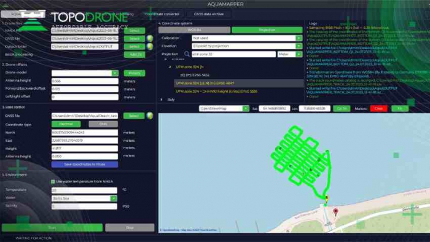Toggle Use water temperature from NMEA checkbox

[53, 181]
